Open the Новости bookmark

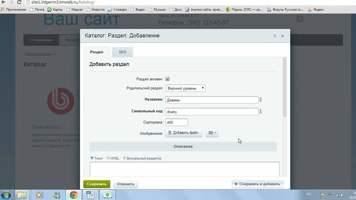pos(96,9)
